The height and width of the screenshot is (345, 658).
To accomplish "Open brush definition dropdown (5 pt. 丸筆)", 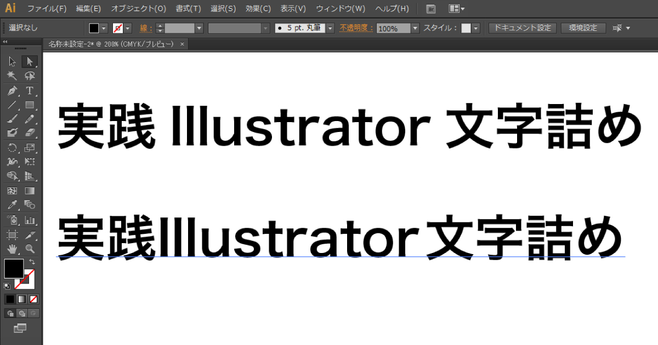I will (x=331, y=28).
